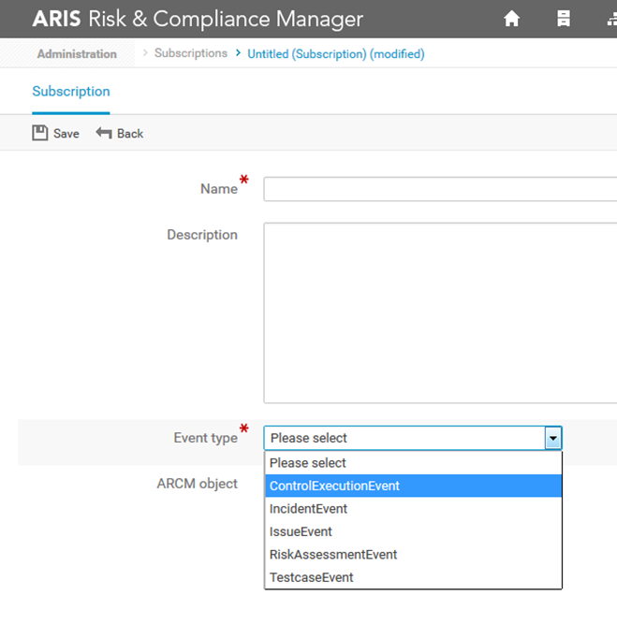Viewport: 617px width, 624px height.
Task: Click the ARIS Risk & Compliance Manager title
Action: [198, 19]
